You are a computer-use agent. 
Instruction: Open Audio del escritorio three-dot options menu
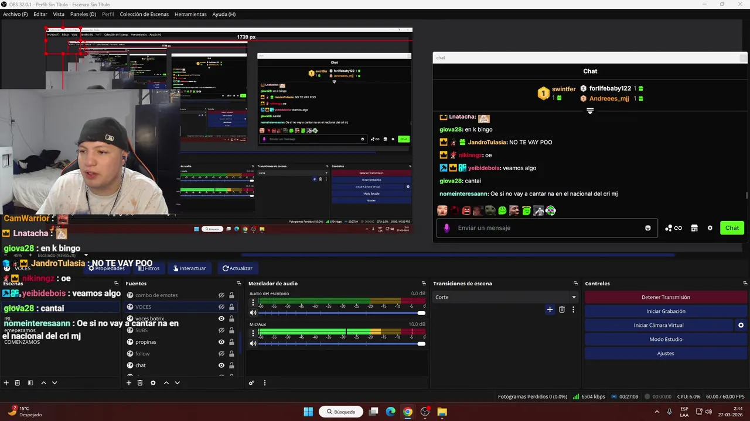(x=253, y=303)
